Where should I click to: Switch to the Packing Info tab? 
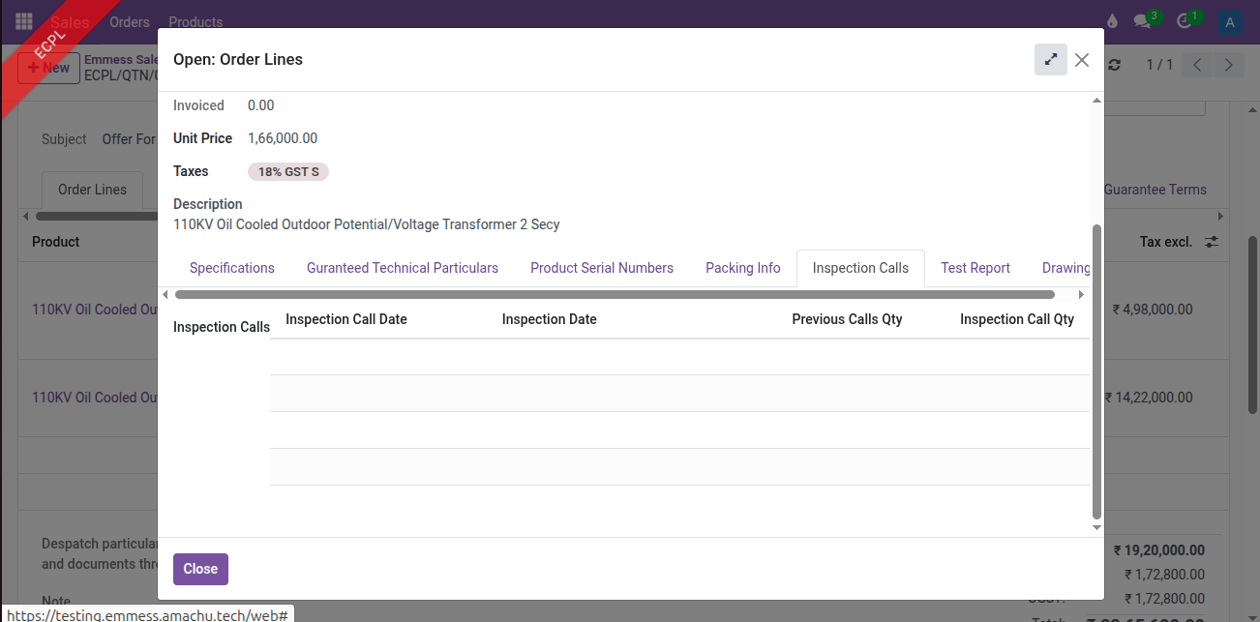point(742,268)
